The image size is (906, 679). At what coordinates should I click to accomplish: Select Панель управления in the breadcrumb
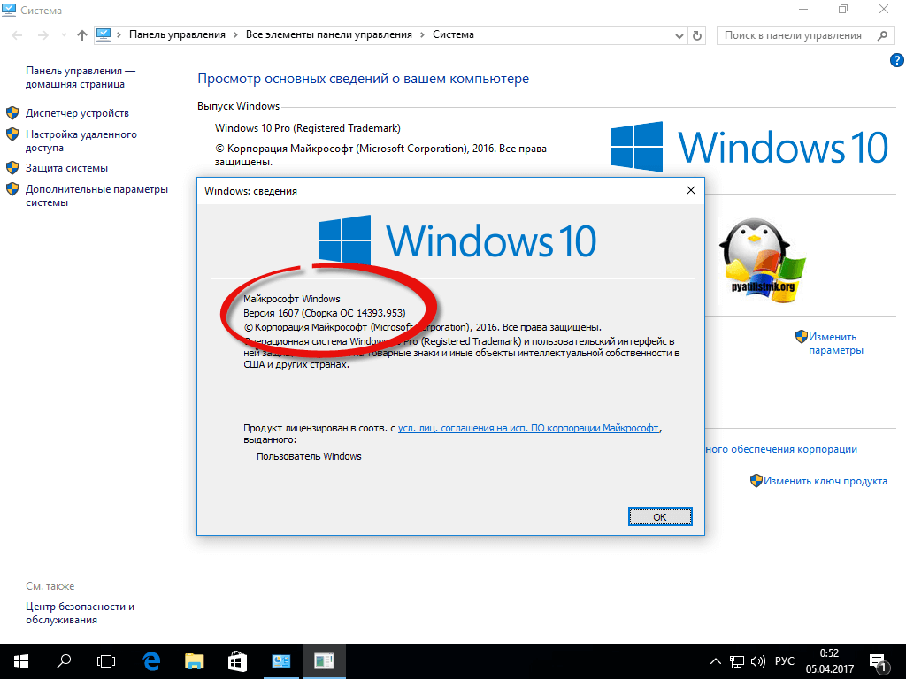tap(177, 34)
